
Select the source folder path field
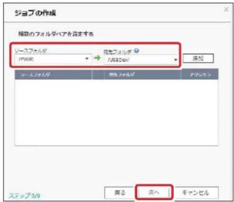[53, 59]
